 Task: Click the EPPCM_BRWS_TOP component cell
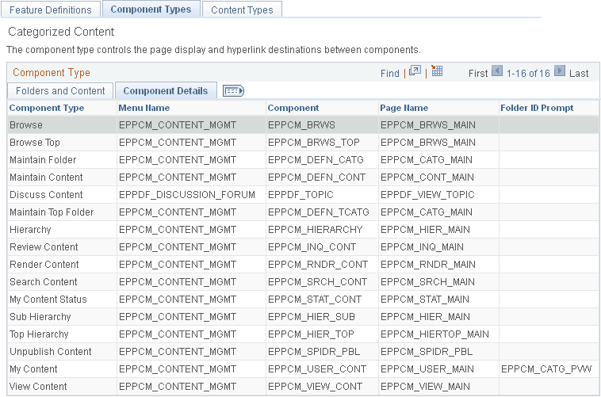point(322,143)
